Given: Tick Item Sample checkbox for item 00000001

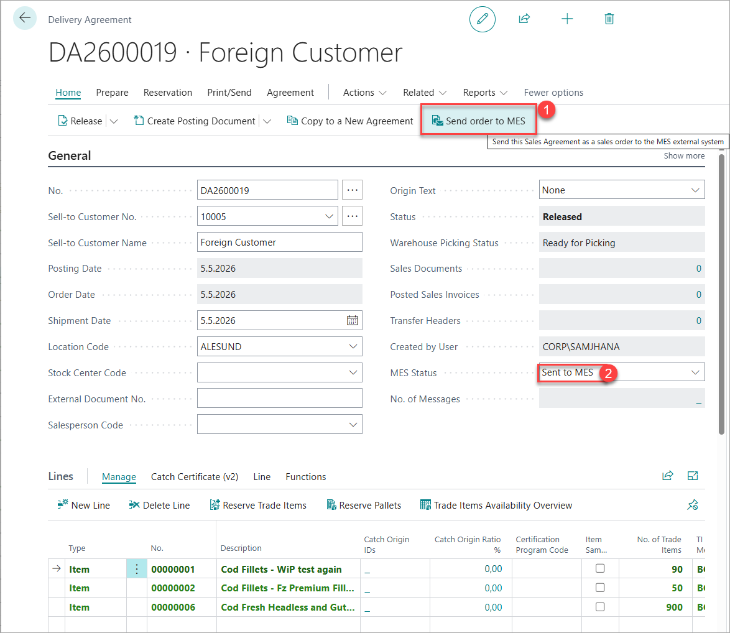Looking at the screenshot, I should 600,568.
